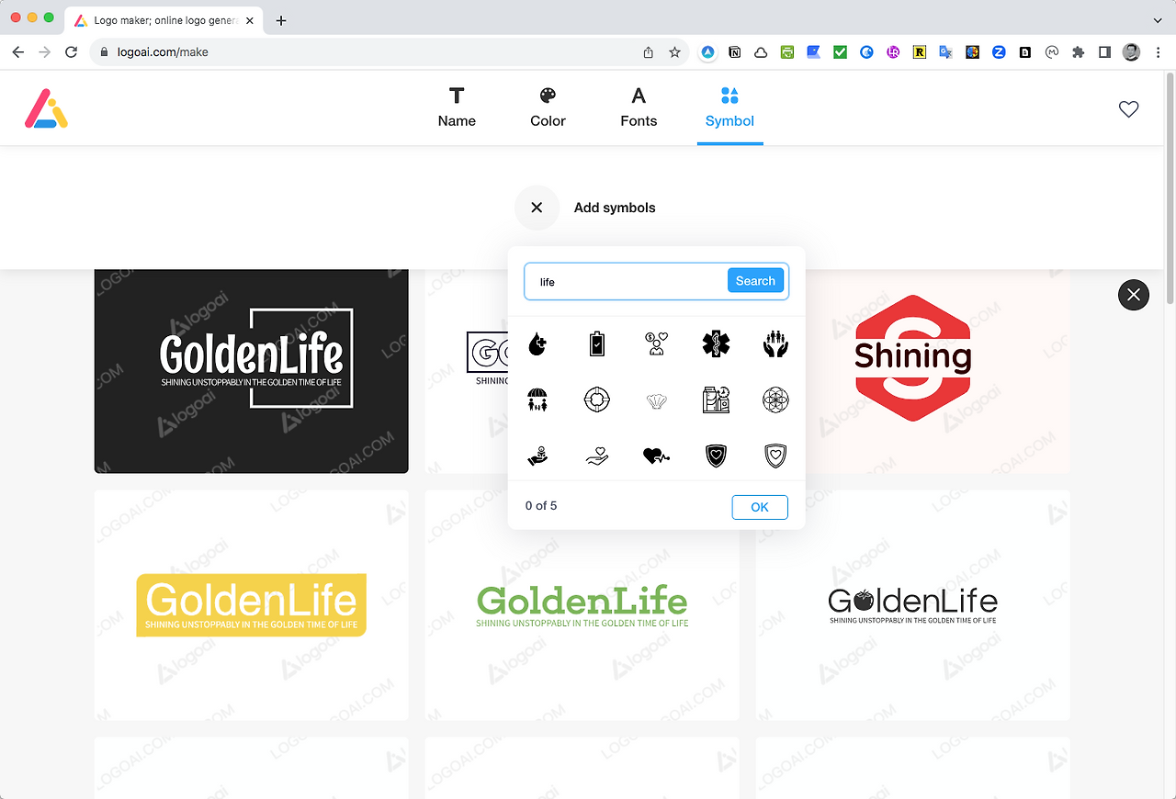Open a new browser tab
Screen dimensions: 1176x799
click(281, 20)
